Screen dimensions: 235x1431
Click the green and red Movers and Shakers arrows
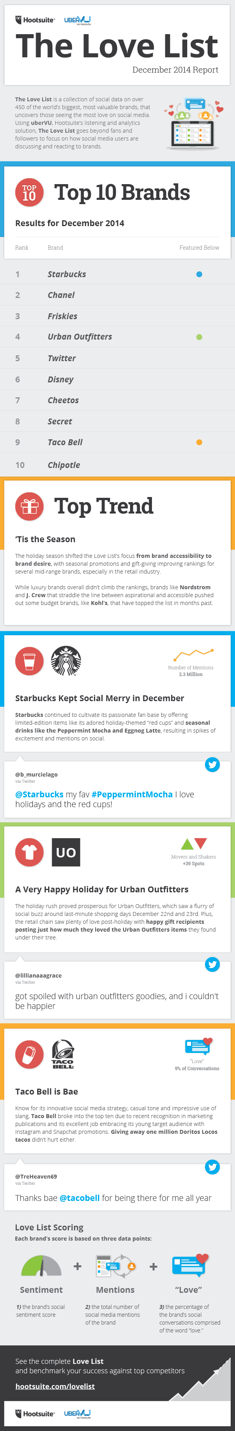click(193, 843)
